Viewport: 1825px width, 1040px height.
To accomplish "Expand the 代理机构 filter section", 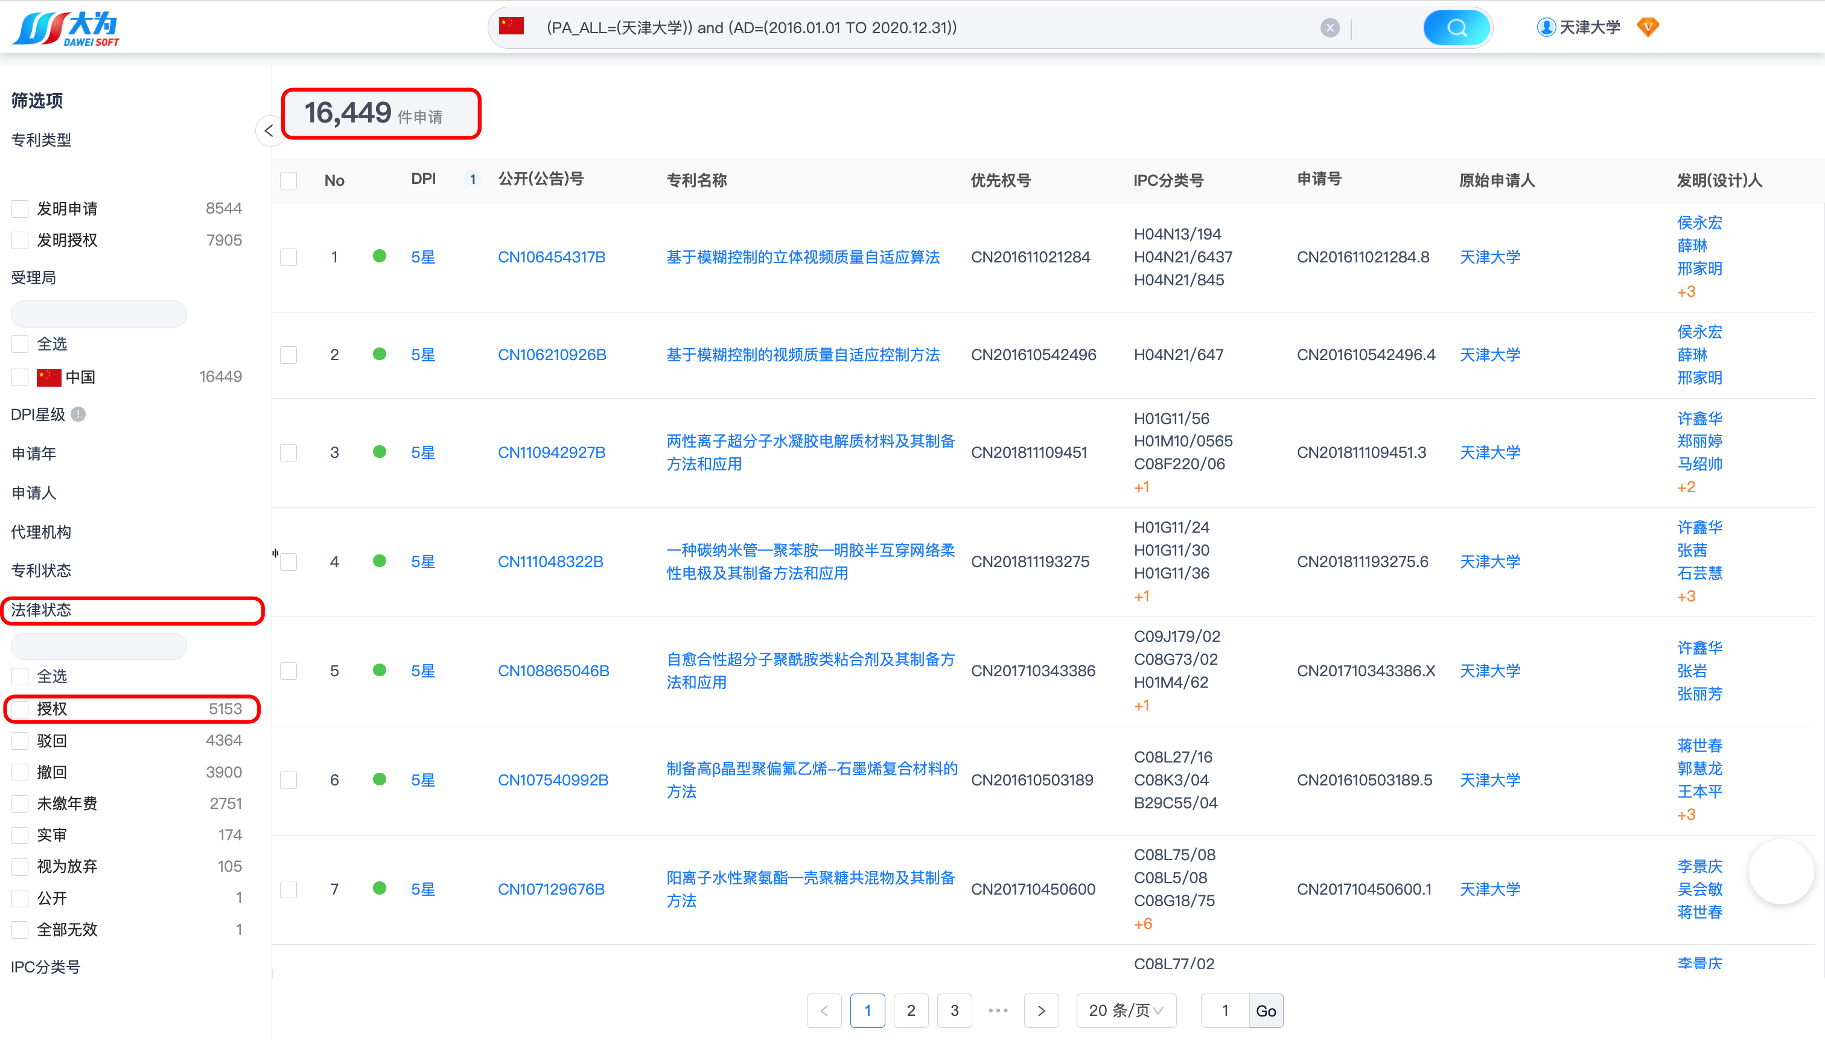I will point(40,532).
